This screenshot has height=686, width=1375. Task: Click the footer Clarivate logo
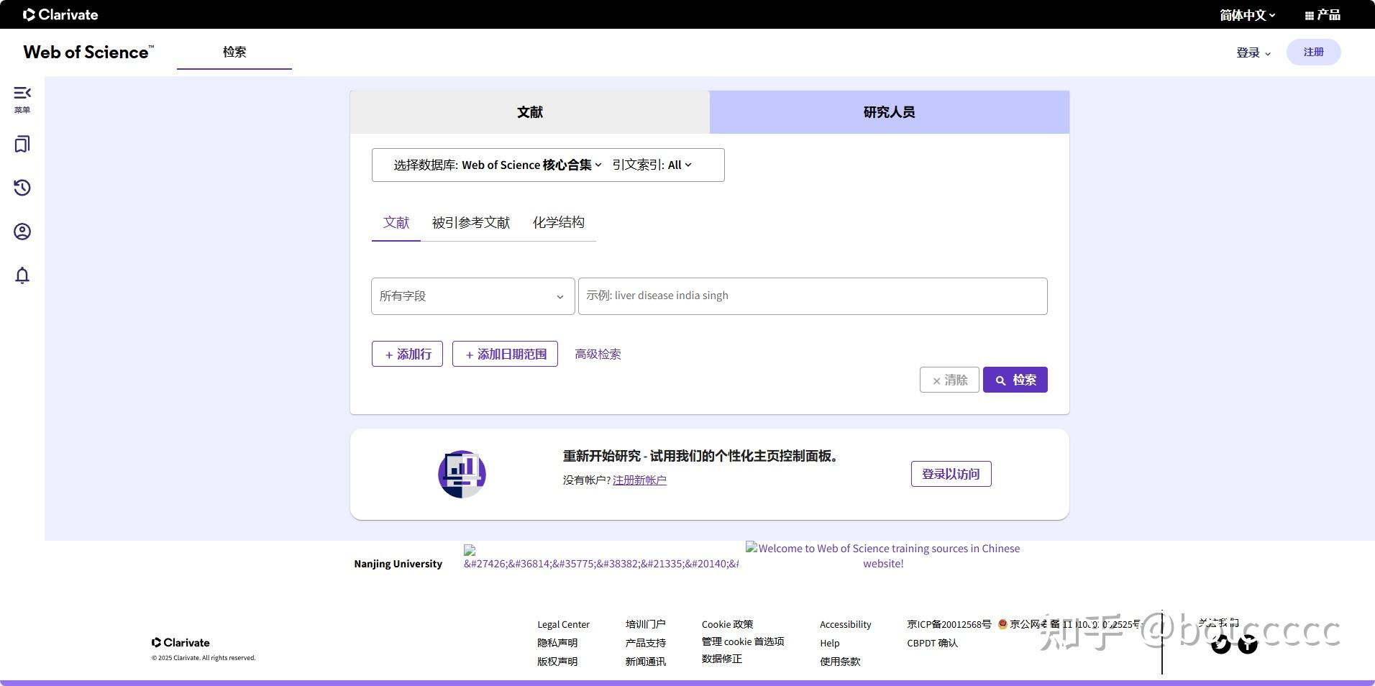pos(181,643)
